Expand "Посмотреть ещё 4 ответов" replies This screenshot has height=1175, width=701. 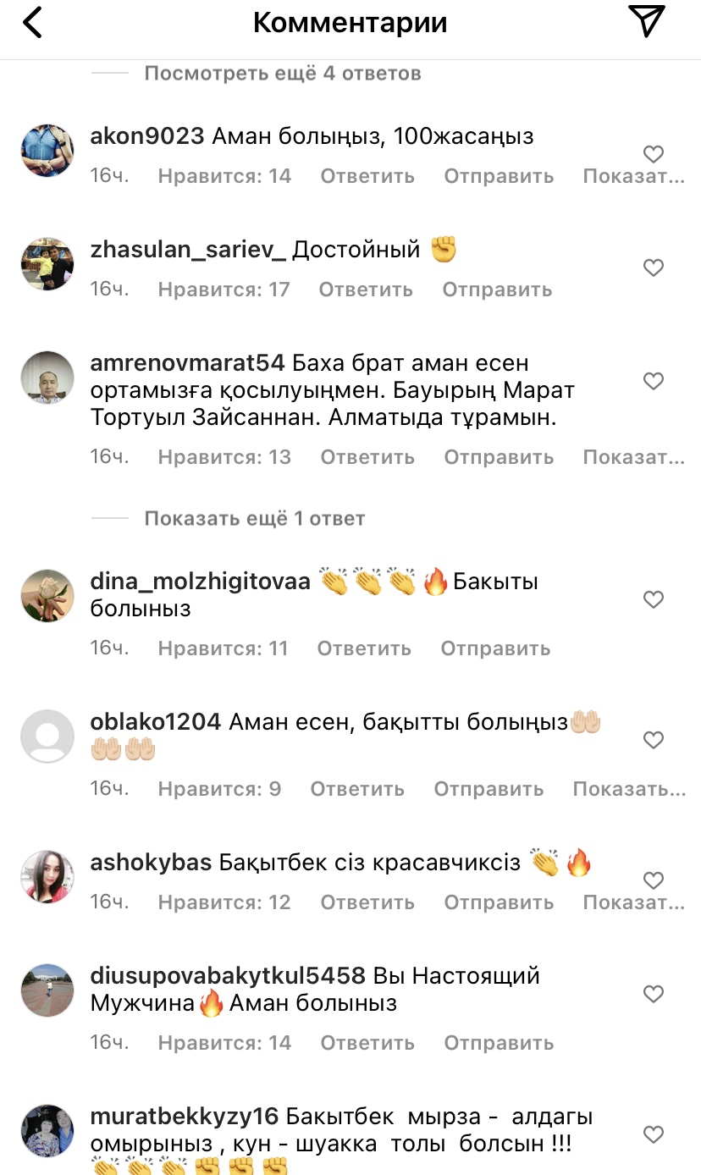[x=283, y=74]
